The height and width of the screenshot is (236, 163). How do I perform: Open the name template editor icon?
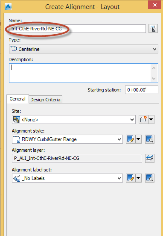[153, 28]
